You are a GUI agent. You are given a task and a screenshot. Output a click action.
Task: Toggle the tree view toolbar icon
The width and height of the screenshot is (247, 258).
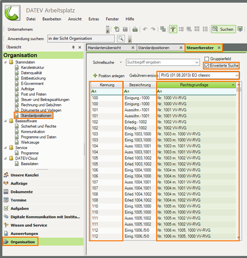(x=173, y=29)
